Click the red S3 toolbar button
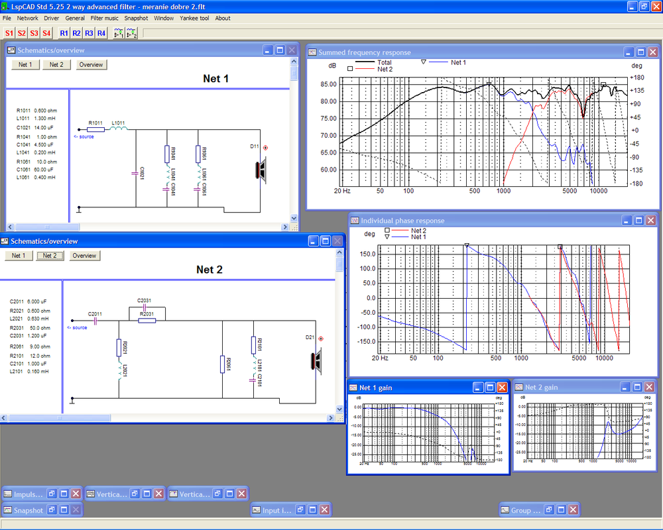Viewport: 663px width, 530px height. coord(34,33)
